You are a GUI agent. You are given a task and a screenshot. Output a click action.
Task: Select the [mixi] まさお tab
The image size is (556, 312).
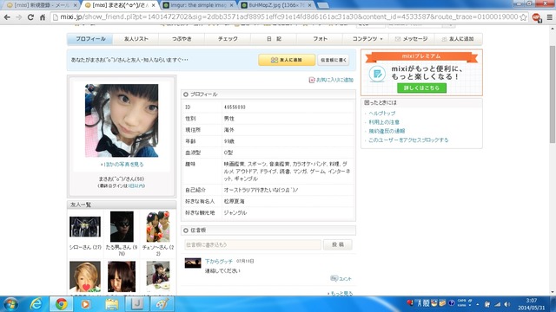(x=121, y=5)
